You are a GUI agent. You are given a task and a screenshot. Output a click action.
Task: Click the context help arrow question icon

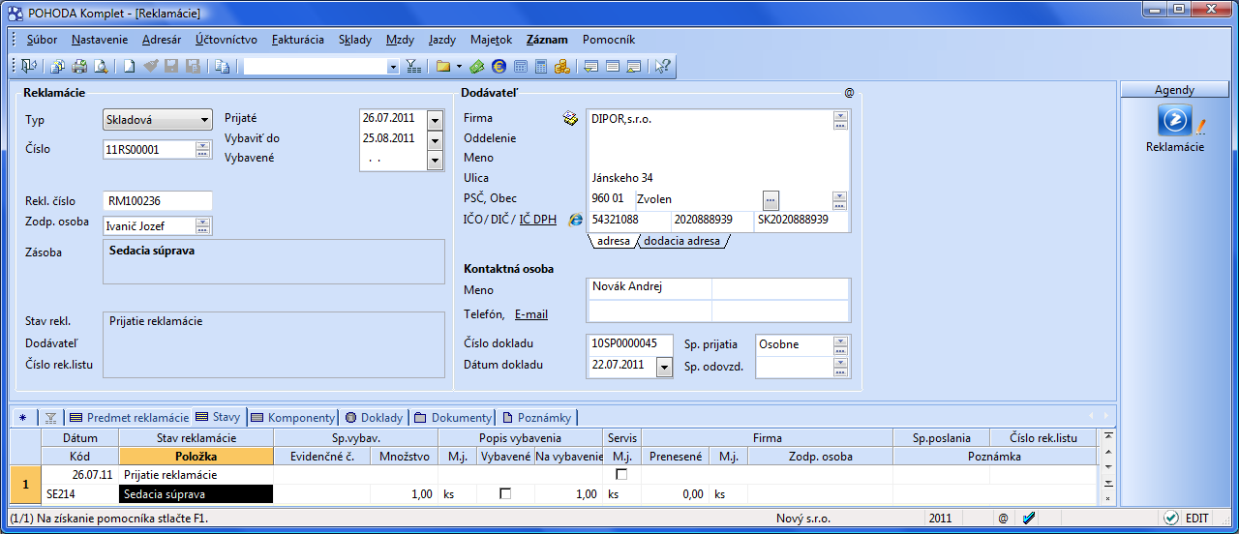(x=663, y=67)
